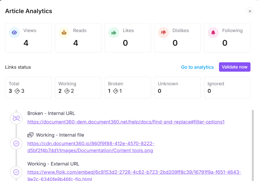Click the redirect icon in the Total card
Screen dimensions: 258x181
tap(17, 91)
